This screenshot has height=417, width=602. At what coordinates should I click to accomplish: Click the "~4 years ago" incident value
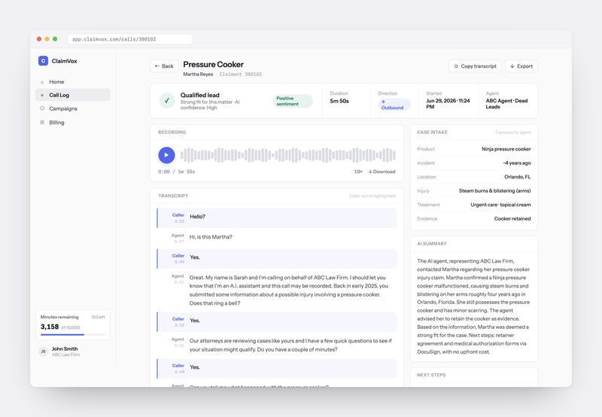(x=517, y=163)
